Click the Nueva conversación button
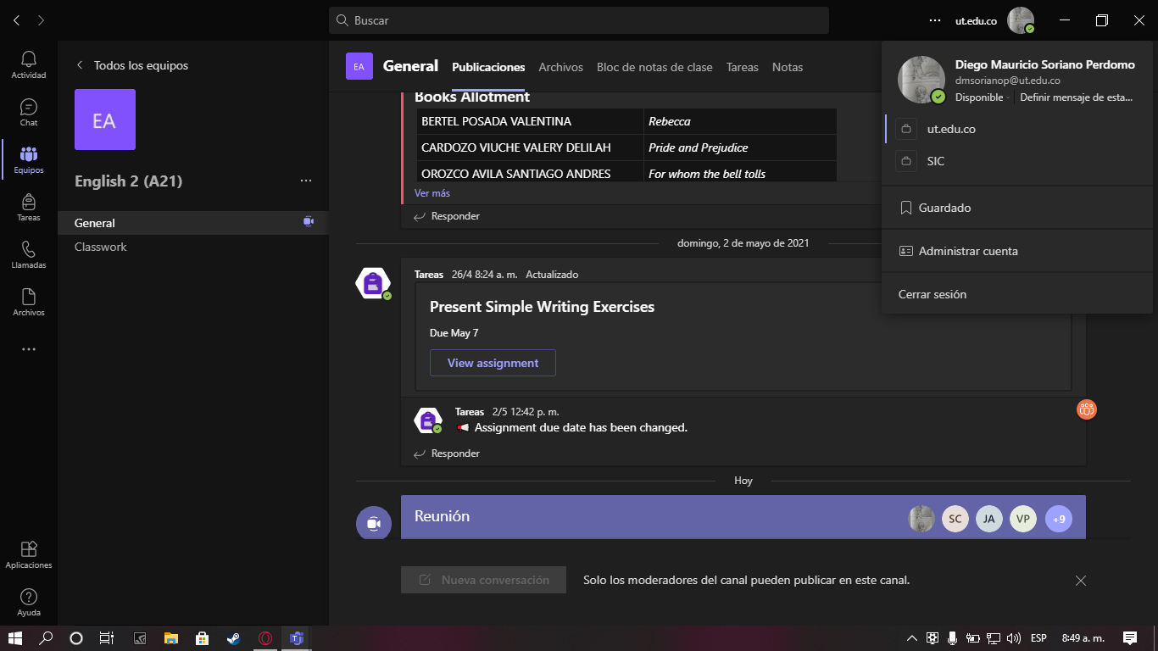This screenshot has width=1158, height=651. click(x=483, y=581)
